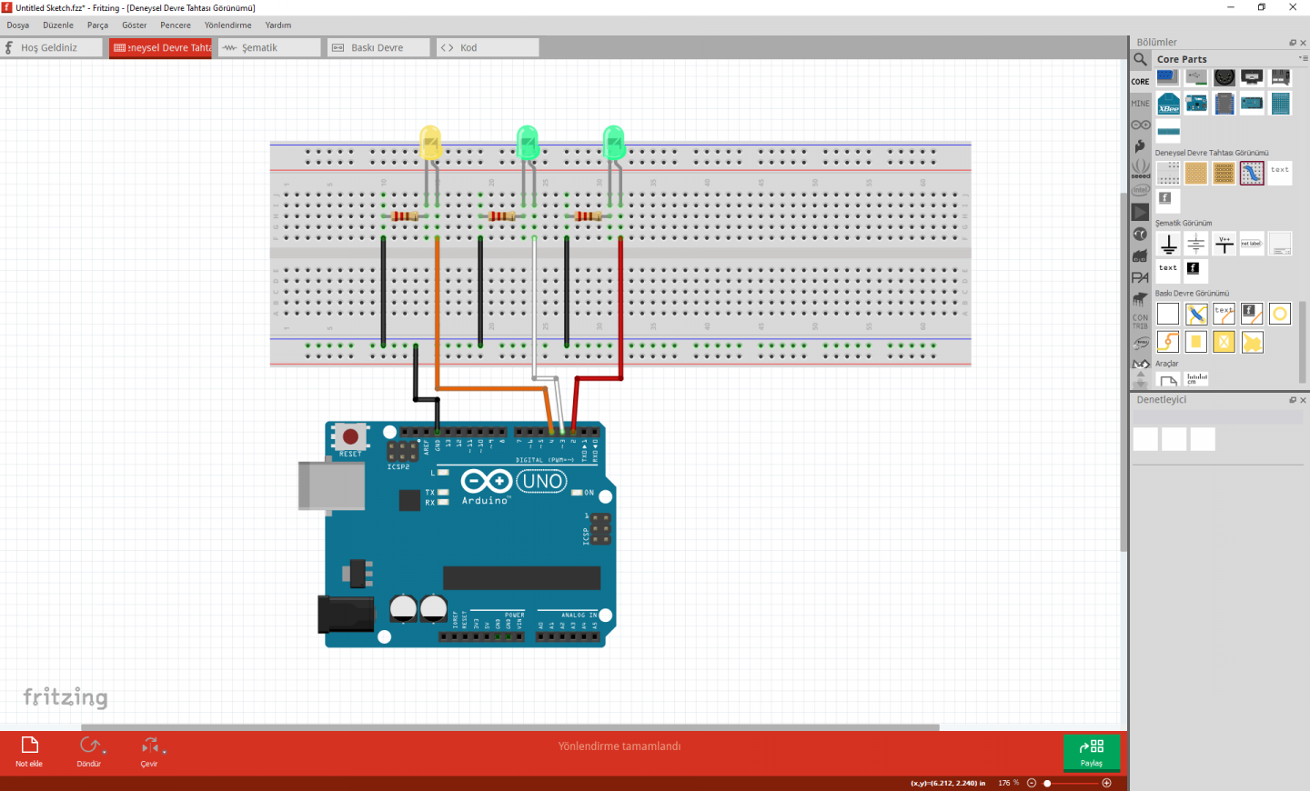Open the SparkFun flame parts bin
The height and width of the screenshot is (791, 1310).
[1140, 145]
